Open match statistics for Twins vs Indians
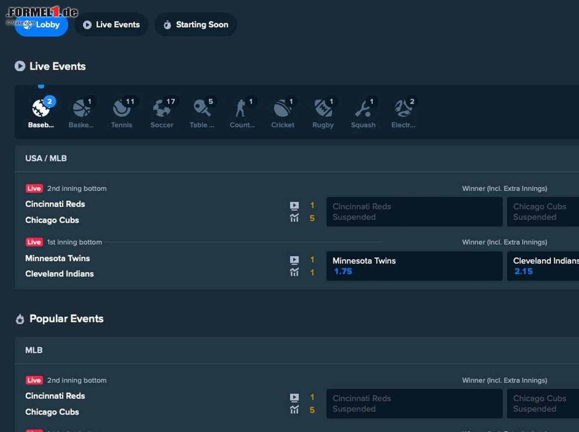 pos(294,272)
